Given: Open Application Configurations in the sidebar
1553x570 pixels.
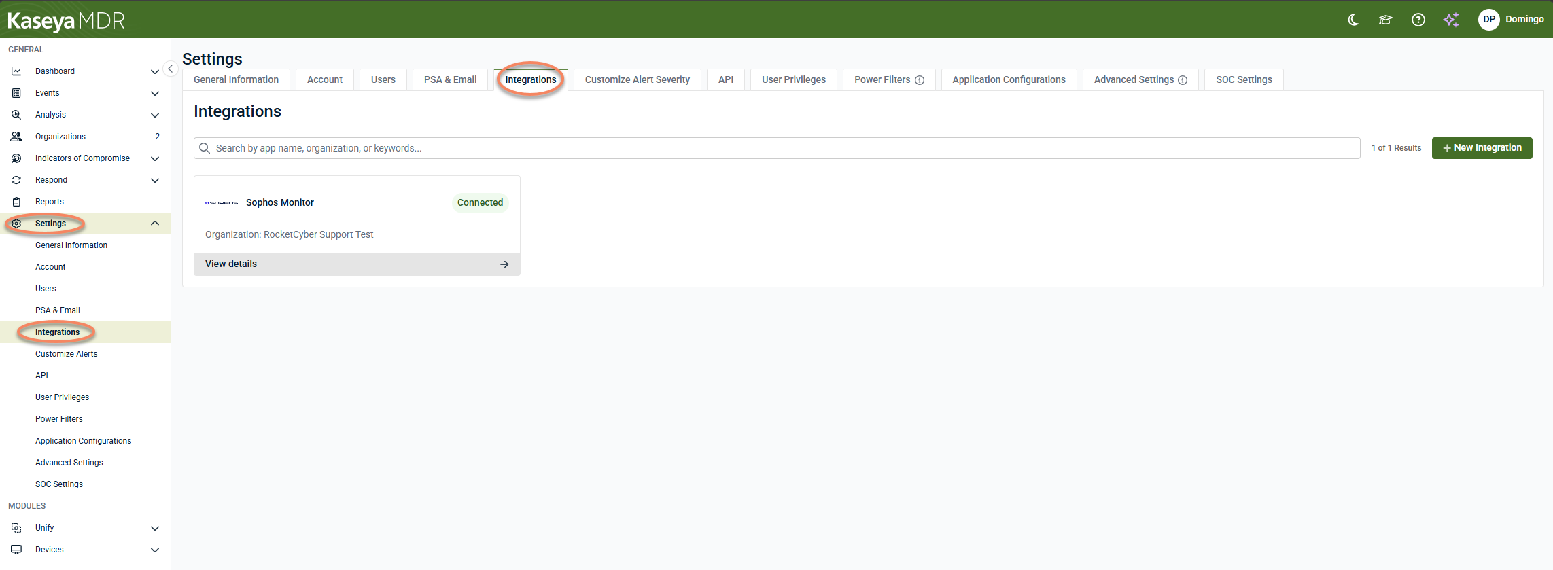Looking at the screenshot, I should [84, 441].
